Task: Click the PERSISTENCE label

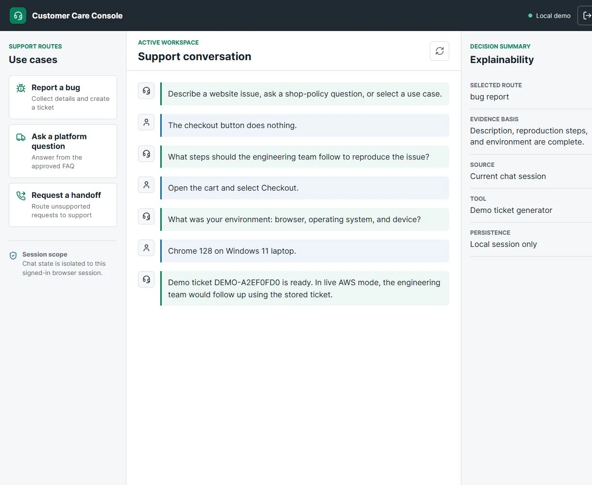Action: tap(490, 233)
